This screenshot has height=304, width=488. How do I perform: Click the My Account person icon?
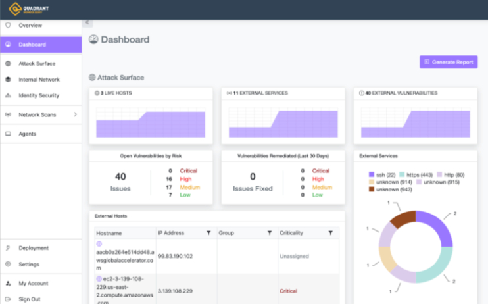point(8,284)
